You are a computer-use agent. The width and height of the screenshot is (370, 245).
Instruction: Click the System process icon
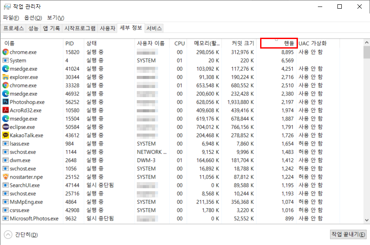click(6, 60)
